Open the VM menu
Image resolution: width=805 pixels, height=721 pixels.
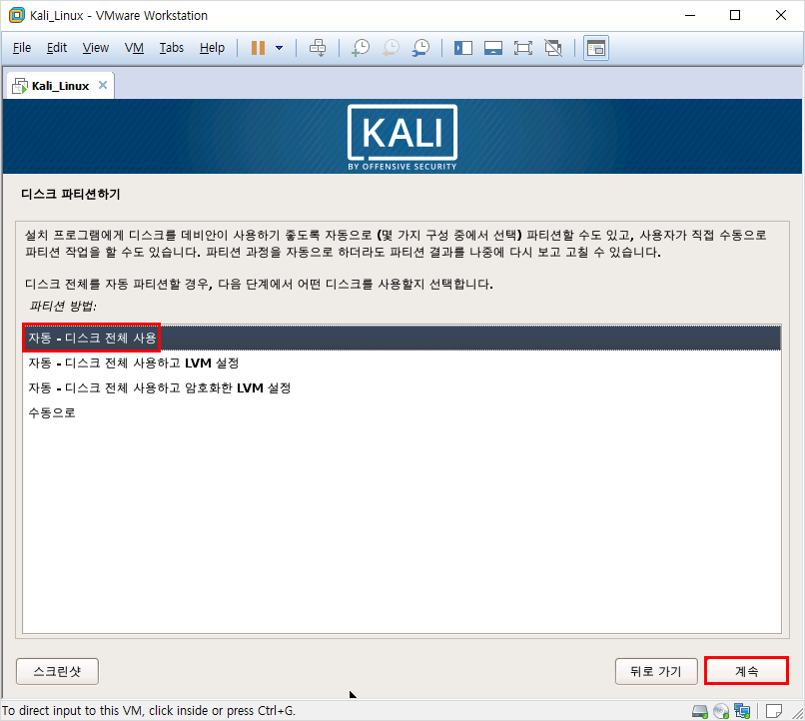click(x=134, y=48)
